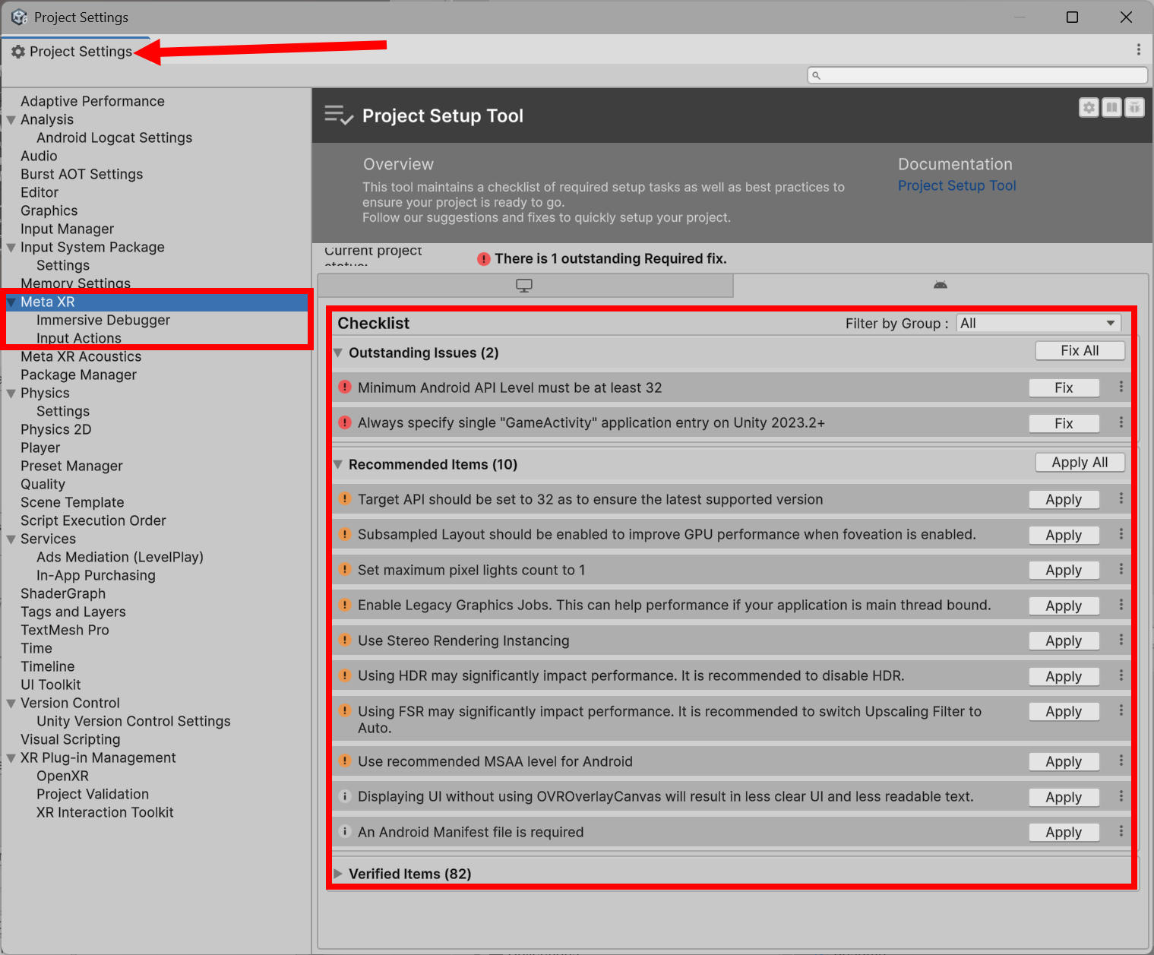Image resolution: width=1154 pixels, height=955 pixels.
Task: Apply the maximum pixel lights setting
Action: [x=1064, y=570]
